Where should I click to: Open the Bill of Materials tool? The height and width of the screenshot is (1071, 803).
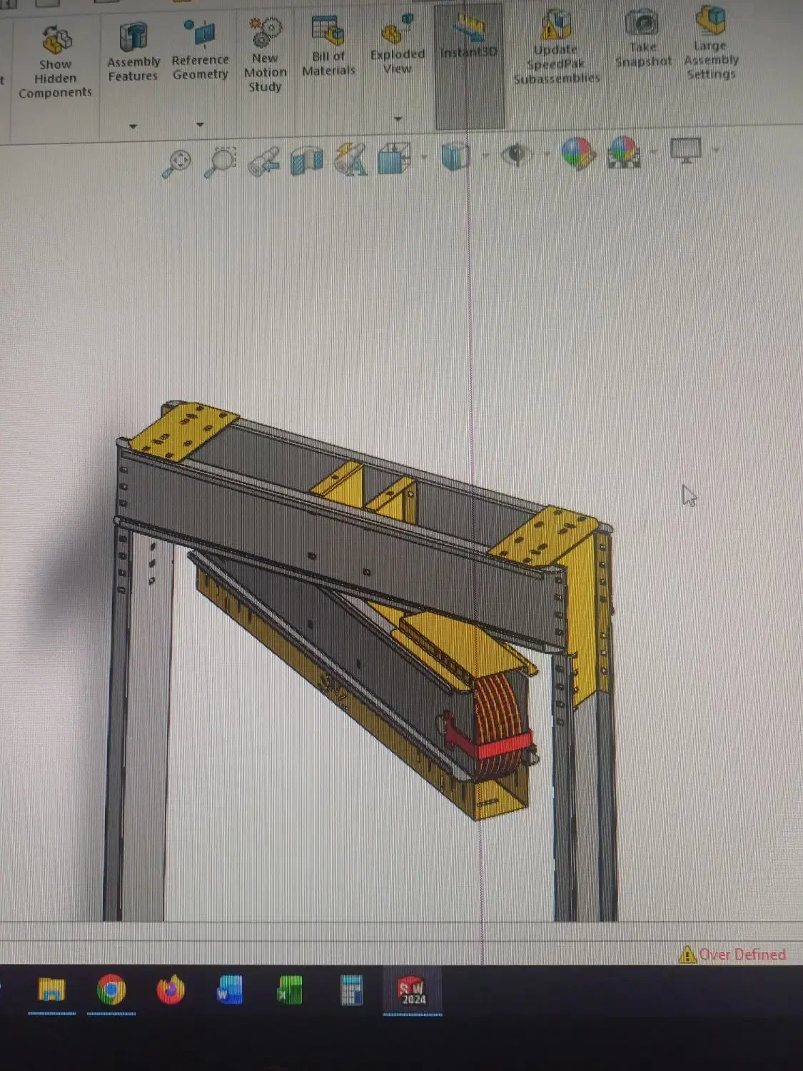pyautogui.click(x=327, y=43)
